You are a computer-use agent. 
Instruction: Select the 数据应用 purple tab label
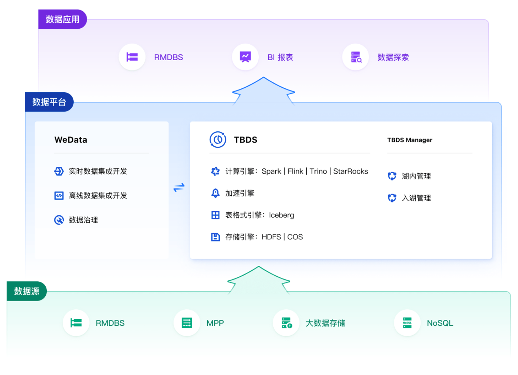63,19
